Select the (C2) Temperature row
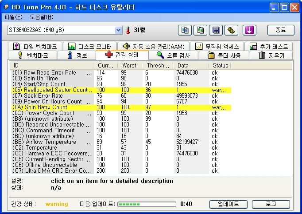Viewport: 302px width, 214px height. point(120,148)
